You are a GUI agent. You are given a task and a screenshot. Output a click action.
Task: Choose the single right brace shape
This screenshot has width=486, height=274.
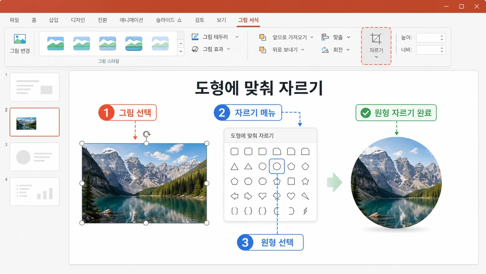[291, 211]
